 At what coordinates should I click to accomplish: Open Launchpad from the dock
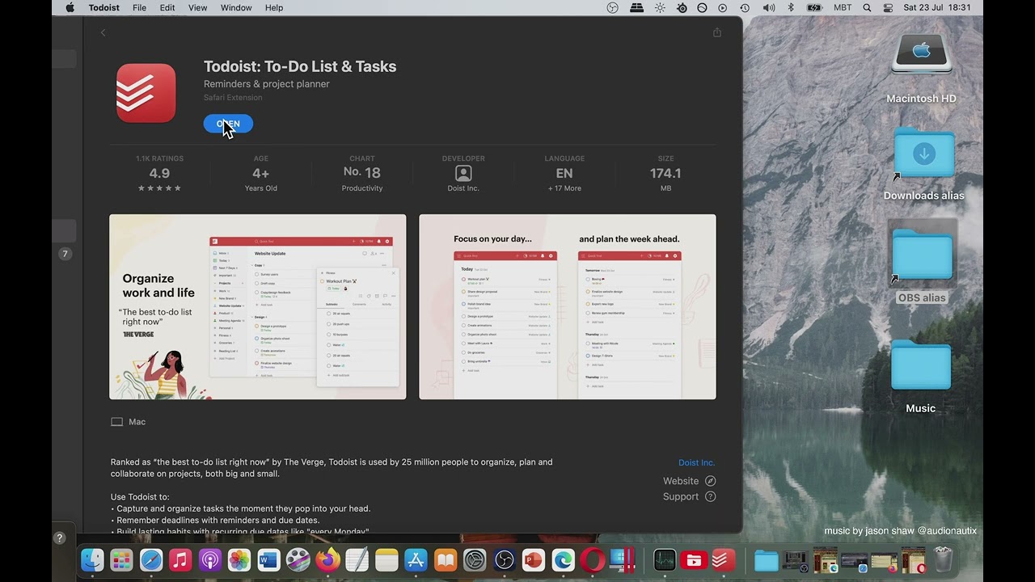(121, 559)
